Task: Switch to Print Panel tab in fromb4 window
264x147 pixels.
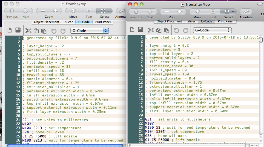Action: 103,22
